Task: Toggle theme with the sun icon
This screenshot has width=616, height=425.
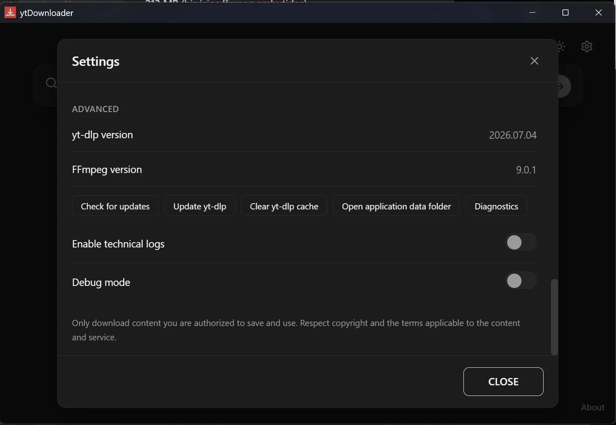Action: click(562, 47)
